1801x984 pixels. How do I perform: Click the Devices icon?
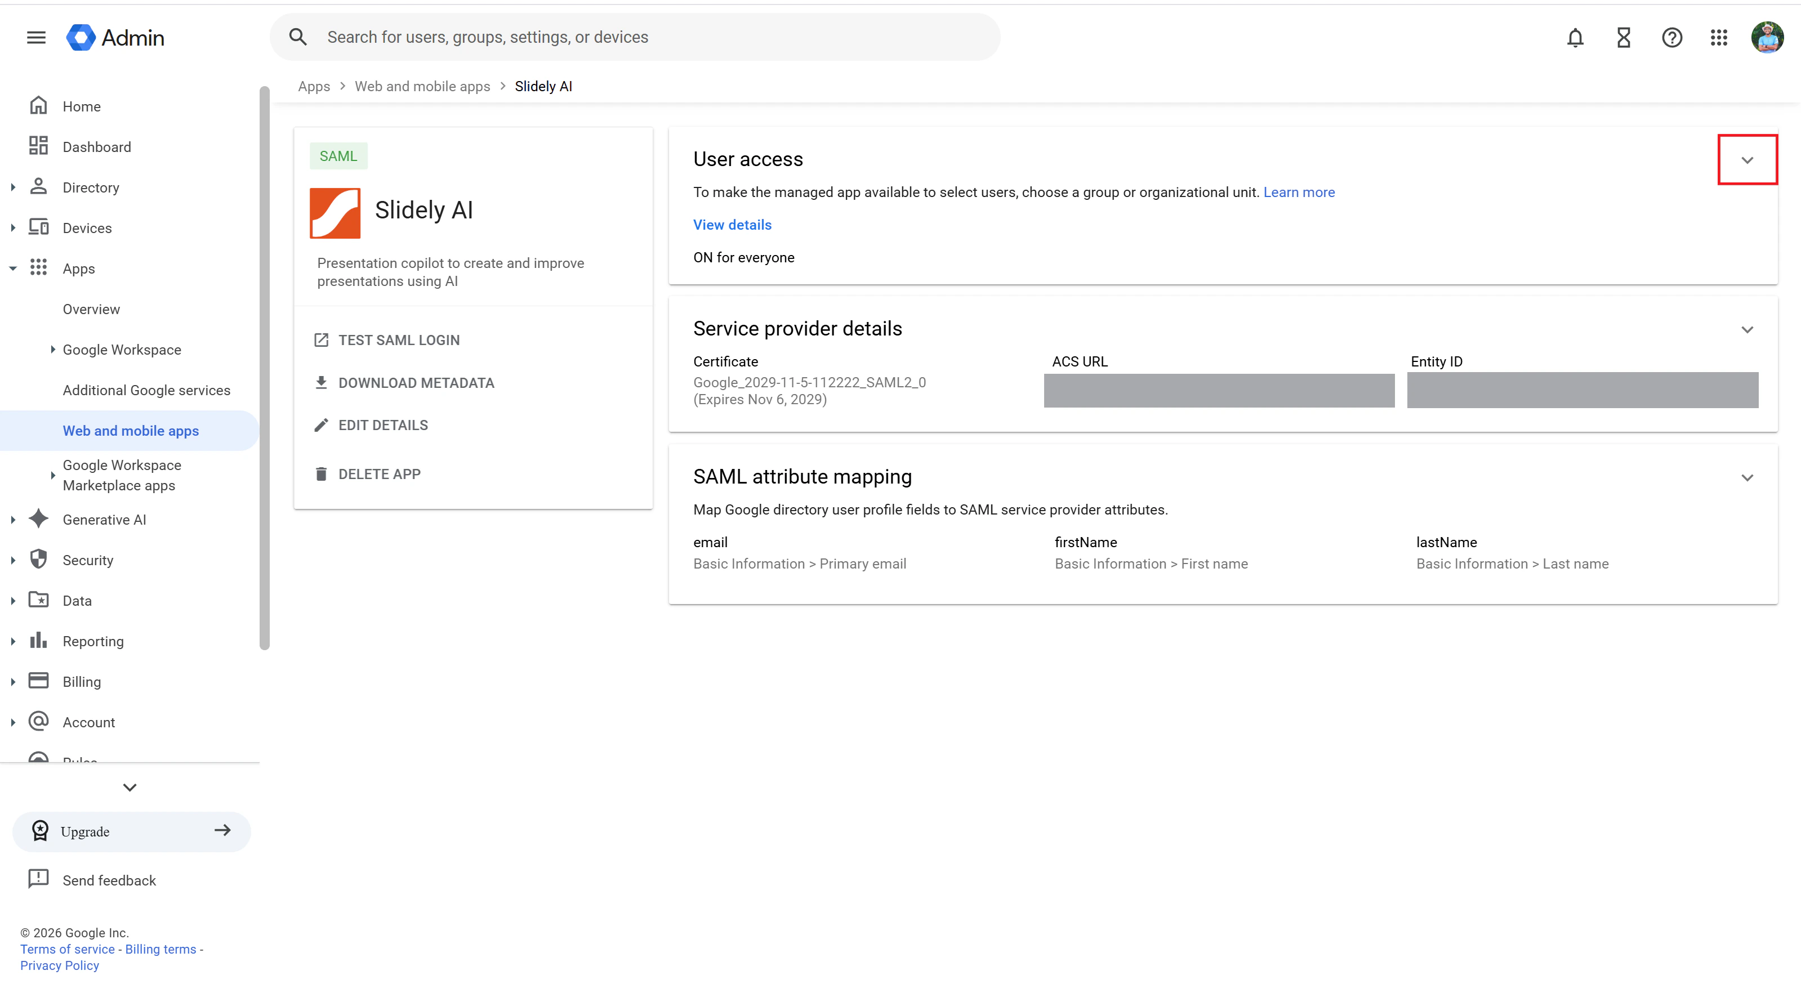point(38,227)
